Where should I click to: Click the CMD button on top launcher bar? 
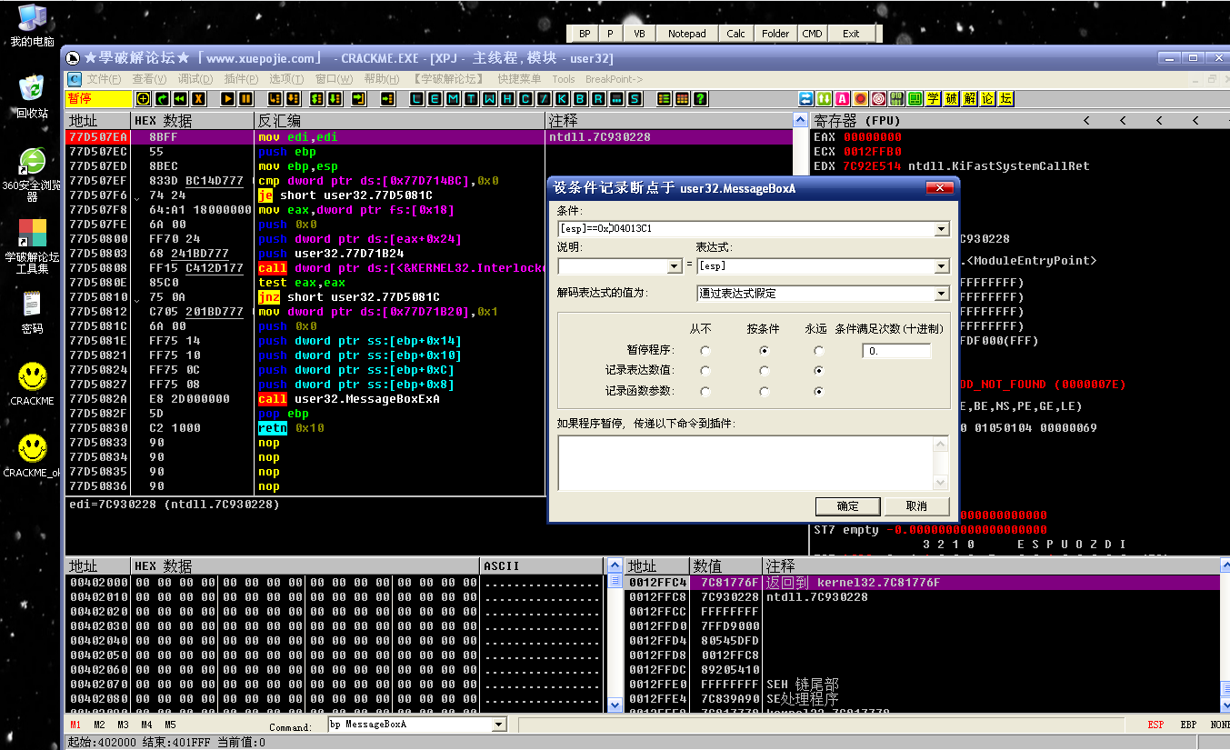coord(812,34)
